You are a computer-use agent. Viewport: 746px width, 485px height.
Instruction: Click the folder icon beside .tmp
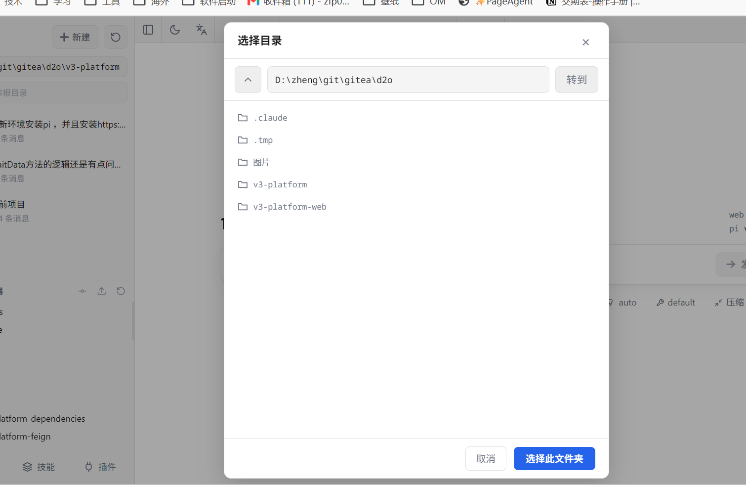pyautogui.click(x=243, y=140)
